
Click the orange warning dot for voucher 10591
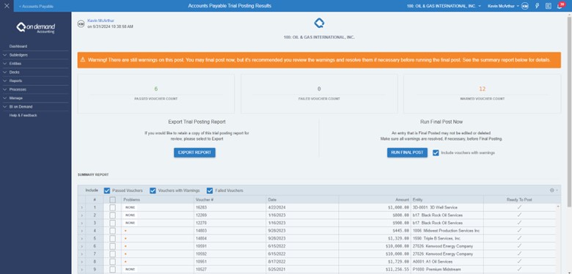[125, 246]
